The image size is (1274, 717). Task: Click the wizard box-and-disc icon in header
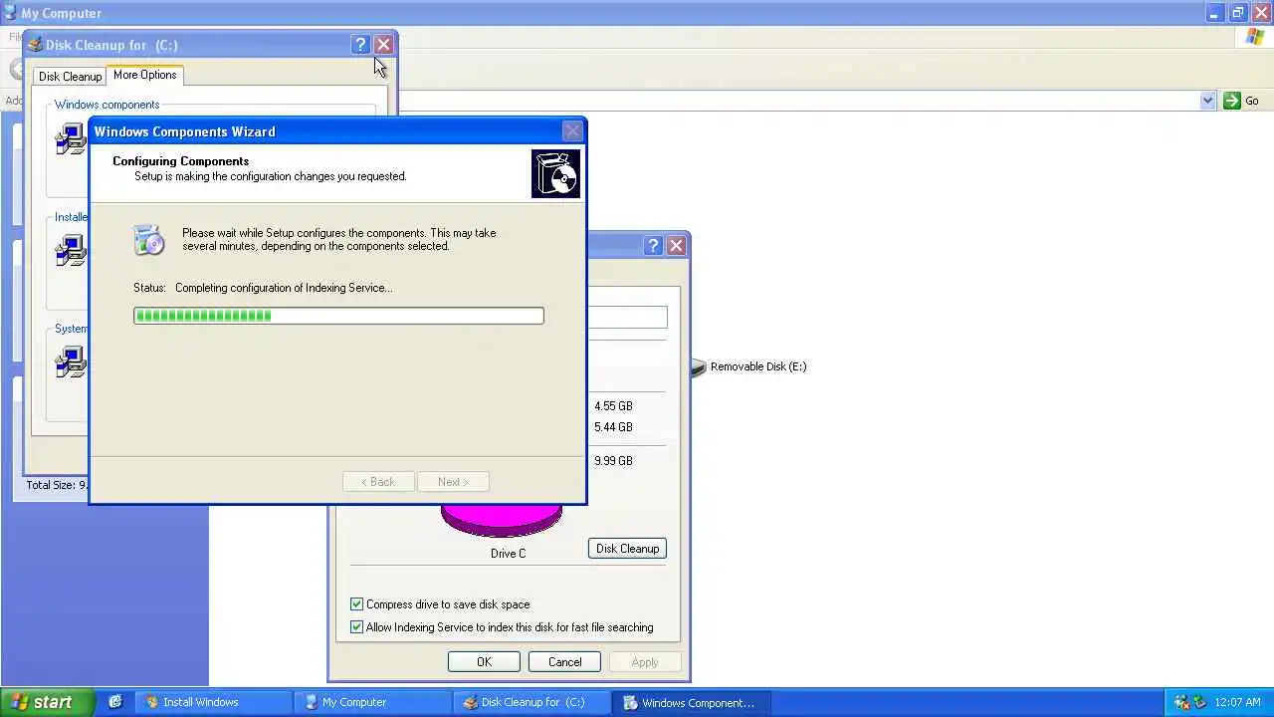coord(555,173)
